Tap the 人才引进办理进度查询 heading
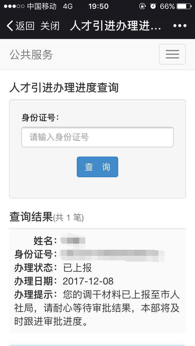The height and width of the screenshot is (346, 195). (64, 87)
